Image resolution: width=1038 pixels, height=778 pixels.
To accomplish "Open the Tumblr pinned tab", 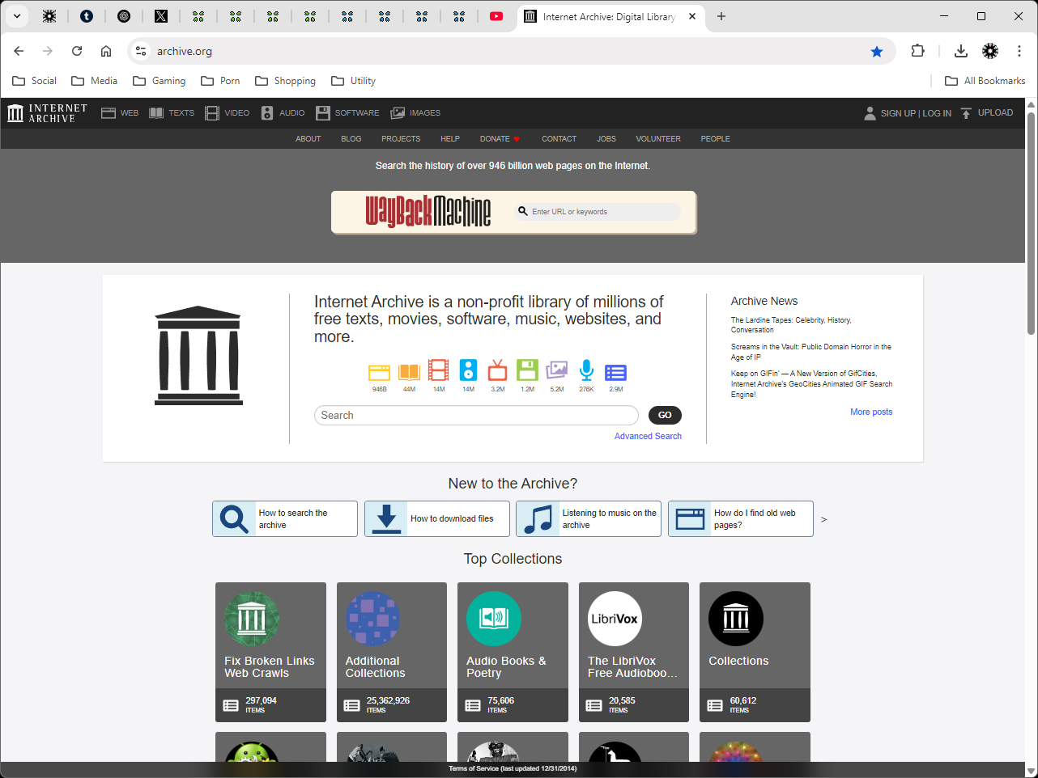I will [x=87, y=16].
